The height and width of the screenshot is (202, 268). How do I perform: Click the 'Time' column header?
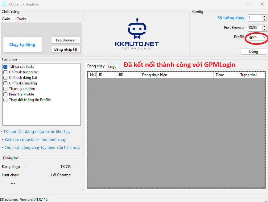pyautogui.click(x=226, y=75)
